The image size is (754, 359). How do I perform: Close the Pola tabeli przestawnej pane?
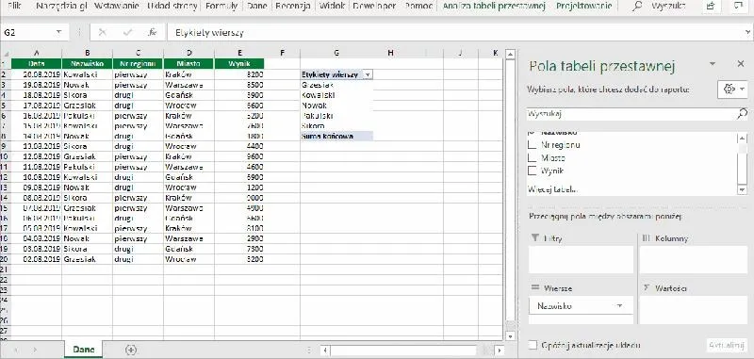coord(741,64)
